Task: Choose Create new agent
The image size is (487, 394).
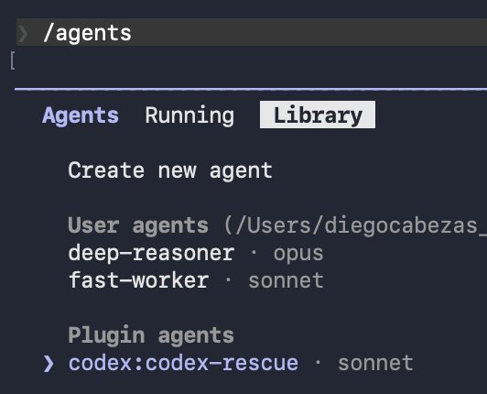Action: click(x=170, y=170)
